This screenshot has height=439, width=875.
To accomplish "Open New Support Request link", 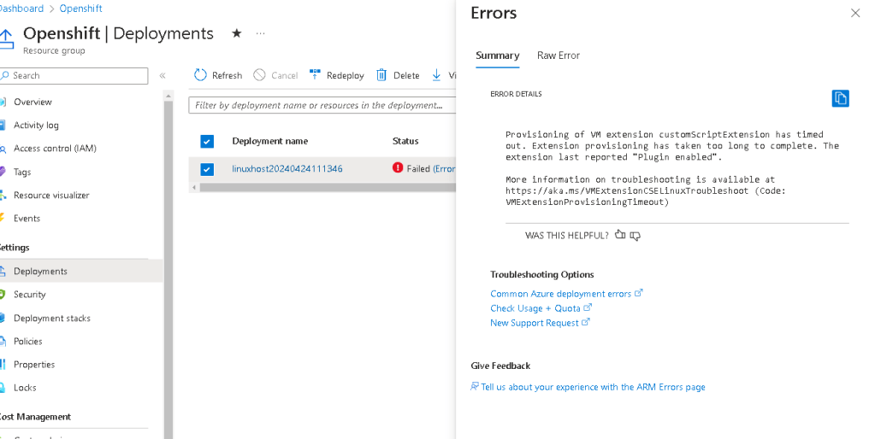I will (540, 323).
